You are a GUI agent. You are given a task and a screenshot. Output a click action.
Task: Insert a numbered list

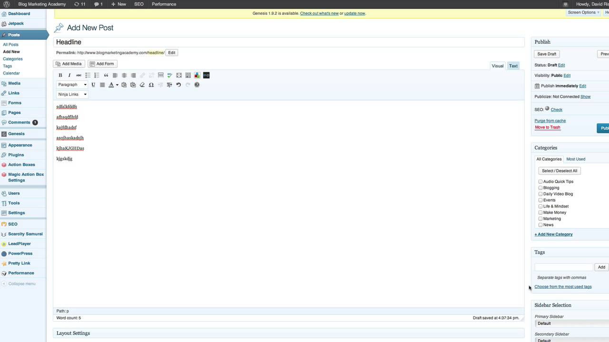[97, 75]
